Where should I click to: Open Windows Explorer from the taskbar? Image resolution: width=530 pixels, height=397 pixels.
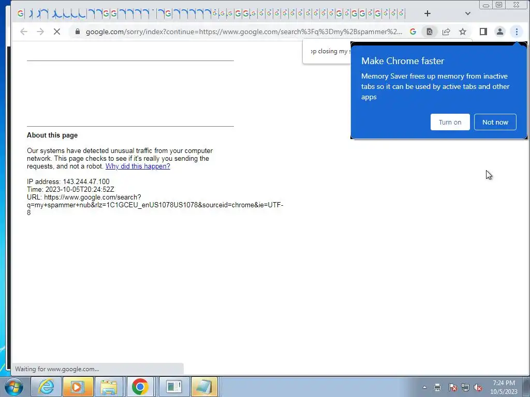pos(109,387)
